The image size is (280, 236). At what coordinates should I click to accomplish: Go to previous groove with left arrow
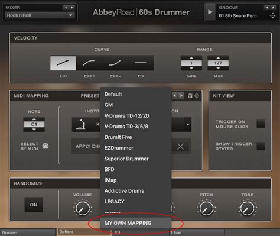click(267, 8)
